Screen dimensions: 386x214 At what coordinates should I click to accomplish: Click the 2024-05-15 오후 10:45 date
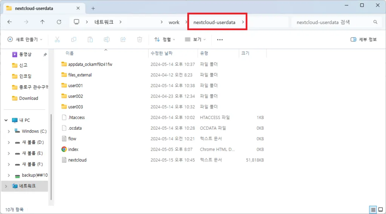coord(173,160)
